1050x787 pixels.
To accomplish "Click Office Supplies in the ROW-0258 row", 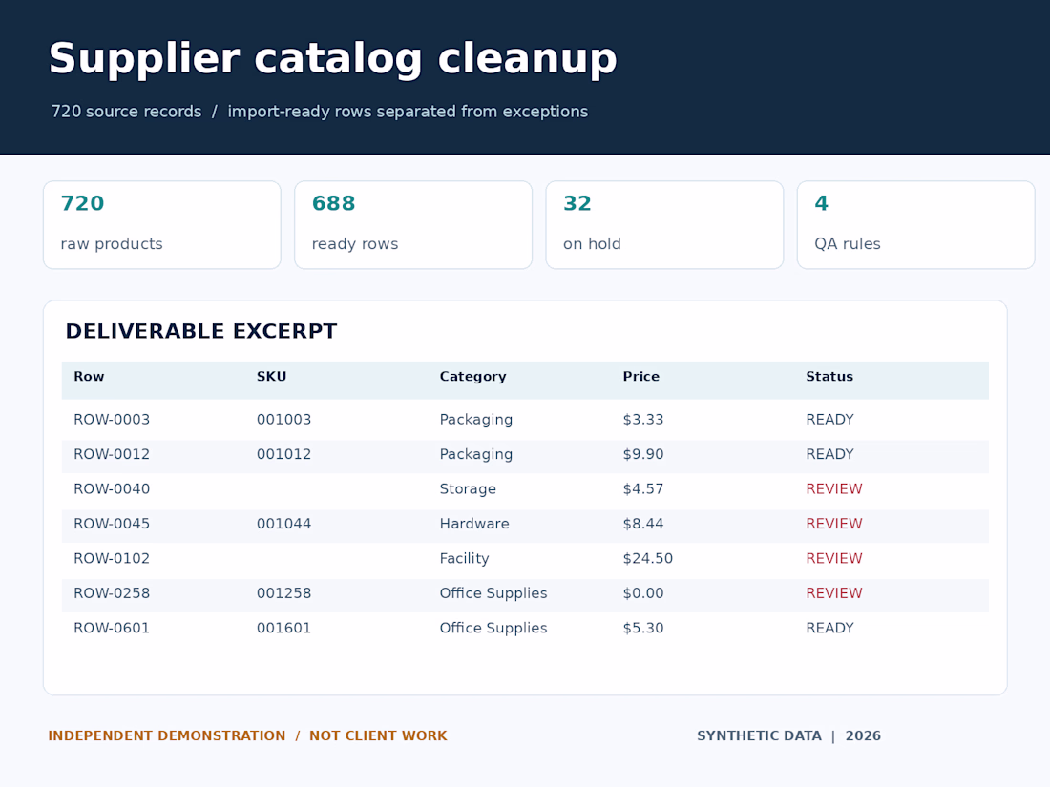I will [493, 594].
